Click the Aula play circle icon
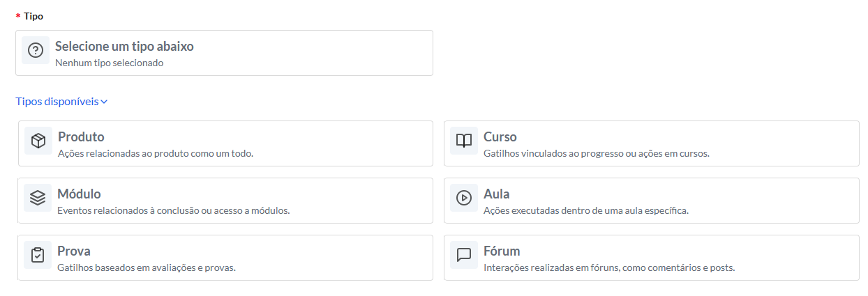 point(464,198)
